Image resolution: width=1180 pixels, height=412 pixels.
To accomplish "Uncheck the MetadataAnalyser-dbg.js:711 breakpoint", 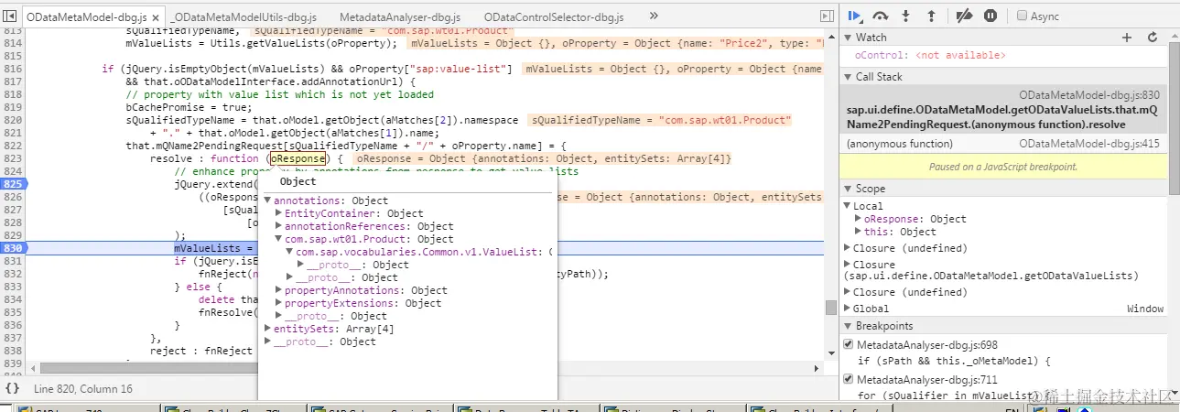I will [848, 379].
